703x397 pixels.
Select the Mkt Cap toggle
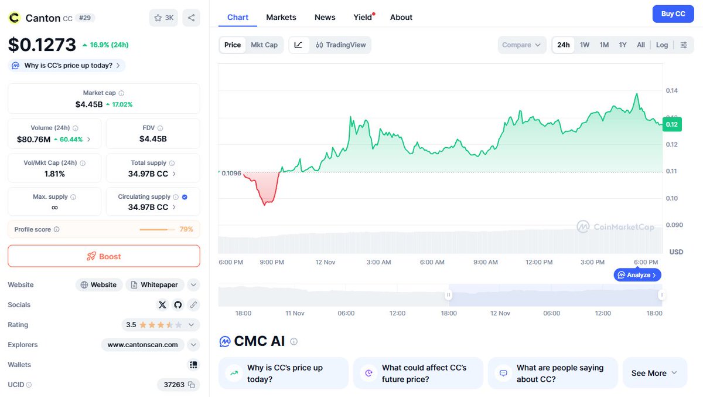(264, 45)
